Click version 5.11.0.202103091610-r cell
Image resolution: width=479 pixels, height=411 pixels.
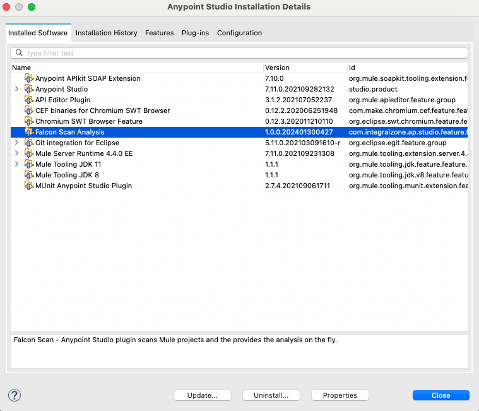tap(302, 143)
